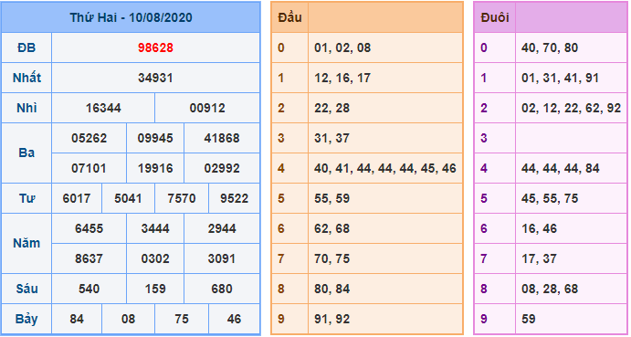This screenshot has height=337, width=631.
Task: Select Năm prize number 3444
Action: click(155, 228)
